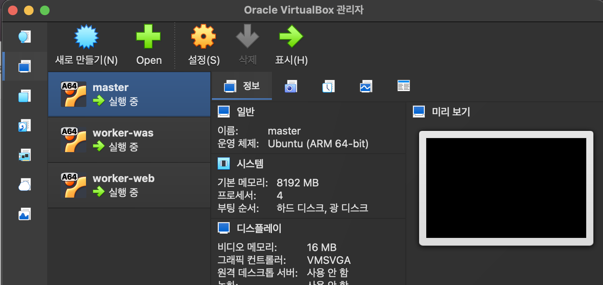The height and width of the screenshot is (285, 603).
Task: Click the 프로세서: label
Action: point(237,196)
